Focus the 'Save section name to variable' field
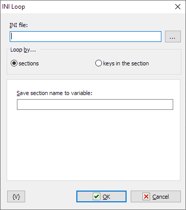The width and height of the screenshot is (186, 210). tap(95, 104)
